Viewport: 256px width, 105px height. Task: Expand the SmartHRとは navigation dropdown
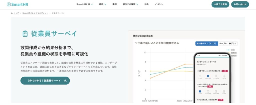pos(84,4)
